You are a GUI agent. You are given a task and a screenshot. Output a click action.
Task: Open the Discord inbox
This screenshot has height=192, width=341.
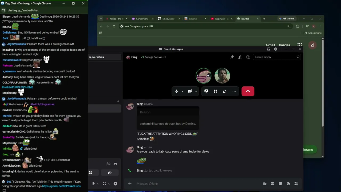point(269,49)
